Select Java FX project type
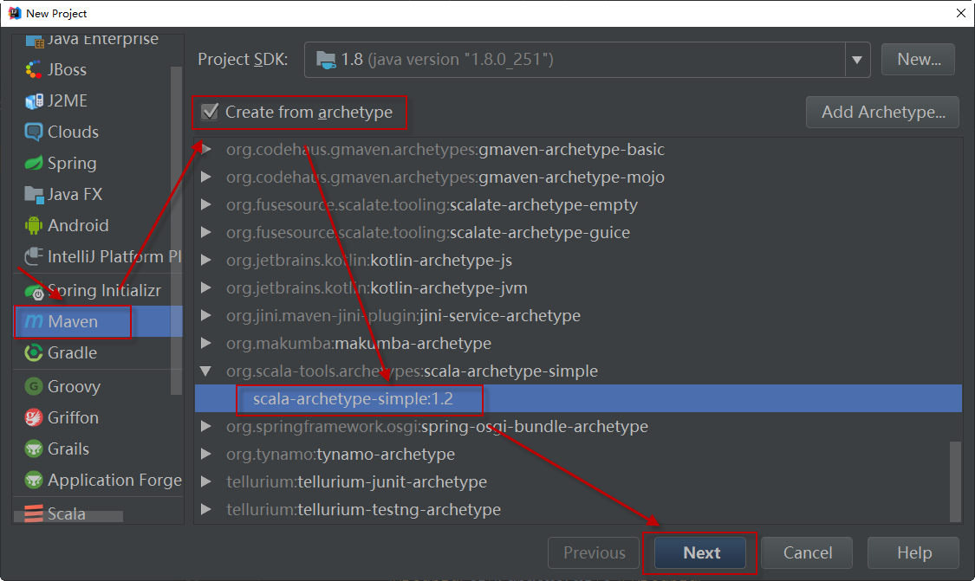This screenshot has width=975, height=581. (75, 195)
